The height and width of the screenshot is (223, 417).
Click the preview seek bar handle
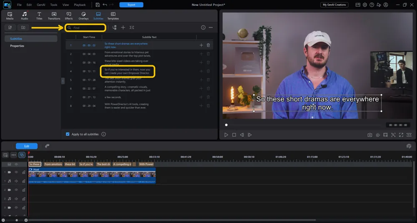tap(226, 125)
